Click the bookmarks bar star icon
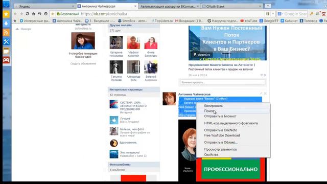Screen dimensions: 327x184 (x=15, y=20)
